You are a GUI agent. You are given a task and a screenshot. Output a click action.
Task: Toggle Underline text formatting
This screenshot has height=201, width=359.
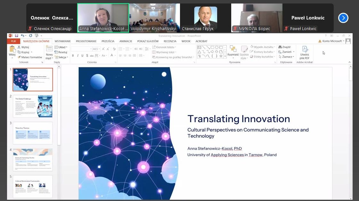click(82, 56)
